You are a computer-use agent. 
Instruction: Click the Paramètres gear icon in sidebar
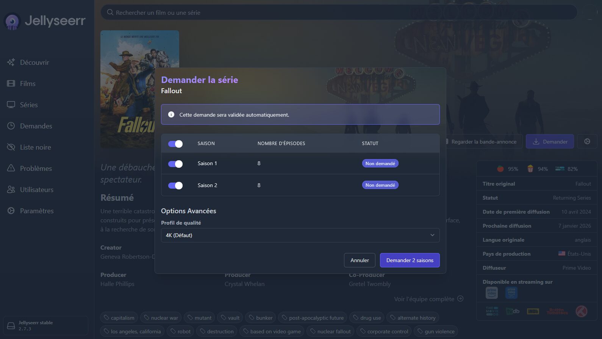11,211
